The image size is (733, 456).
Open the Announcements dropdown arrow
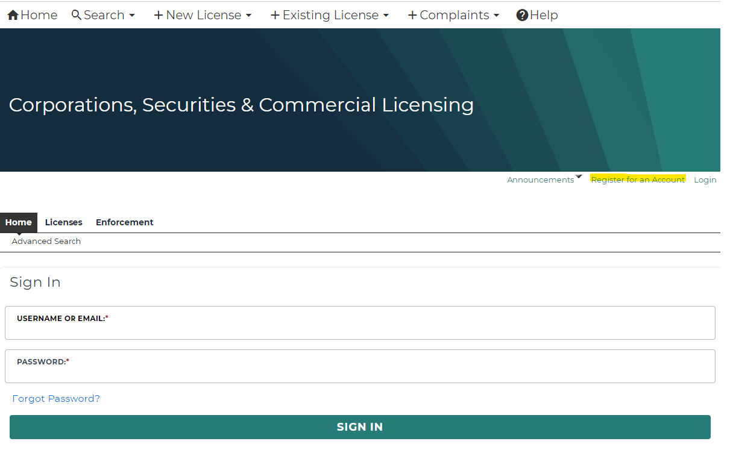[x=579, y=176]
